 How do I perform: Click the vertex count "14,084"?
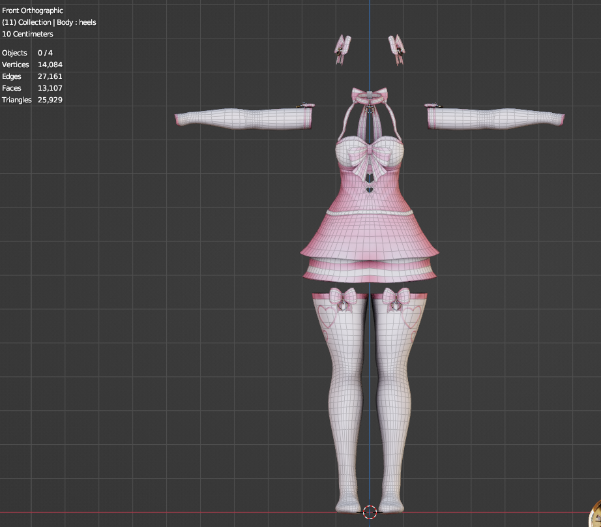50,65
